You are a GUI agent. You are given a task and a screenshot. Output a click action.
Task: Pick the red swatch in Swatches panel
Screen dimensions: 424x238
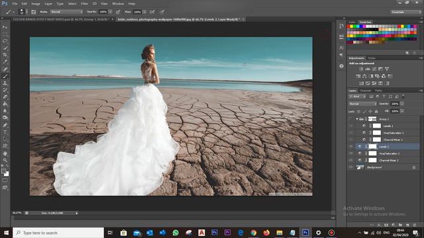pos(348,26)
